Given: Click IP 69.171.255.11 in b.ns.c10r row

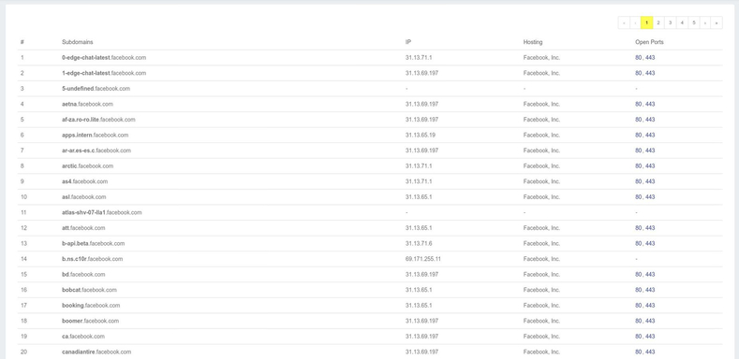Looking at the screenshot, I should click(422, 259).
